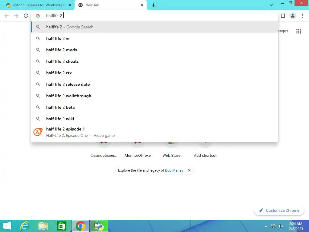309x232 pixels.
Task: Select 'halflife 2 - Google Search' suggestion
Action: pyautogui.click(x=154, y=27)
